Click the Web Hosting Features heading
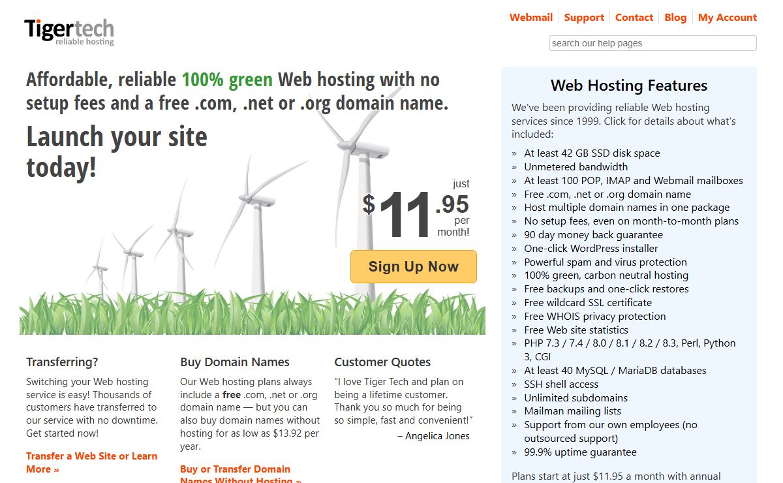Screen dimensions: 783x483 (629, 86)
